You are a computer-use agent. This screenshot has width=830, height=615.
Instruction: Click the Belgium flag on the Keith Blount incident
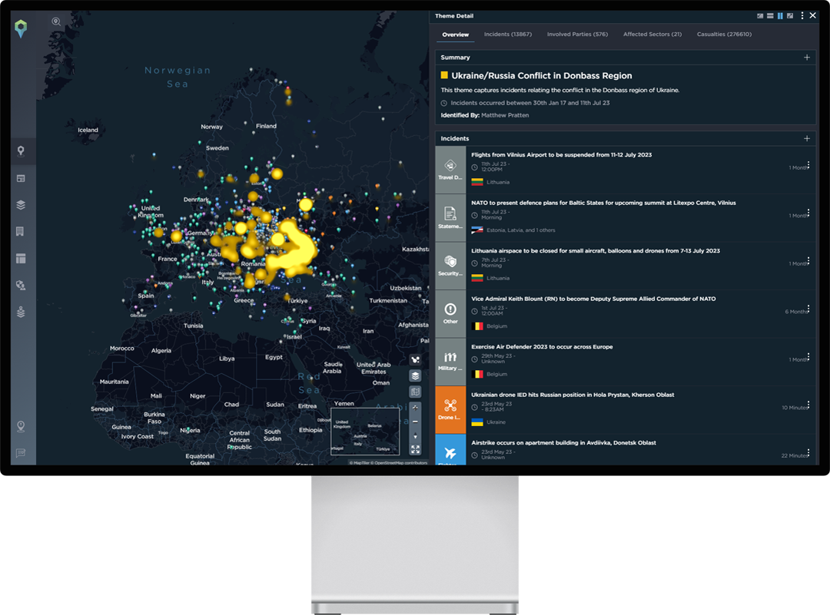[x=477, y=326]
